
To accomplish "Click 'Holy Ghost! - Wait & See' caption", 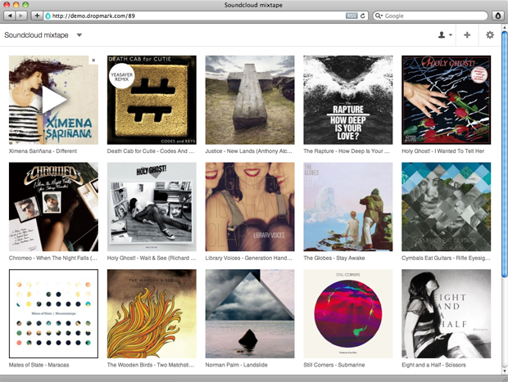I will point(152,258).
